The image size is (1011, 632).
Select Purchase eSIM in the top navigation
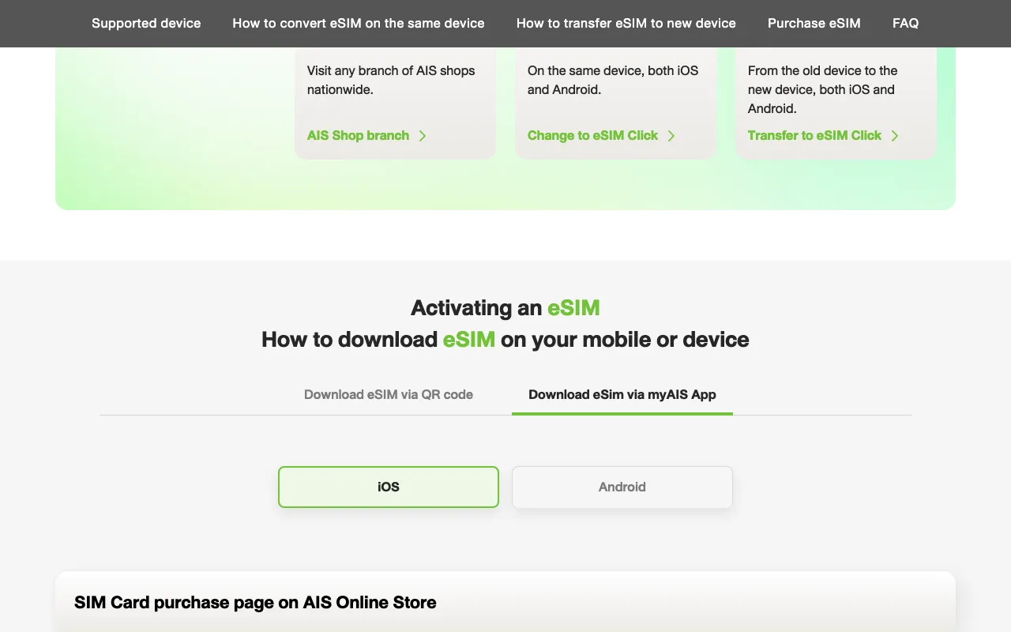pyautogui.click(x=814, y=23)
